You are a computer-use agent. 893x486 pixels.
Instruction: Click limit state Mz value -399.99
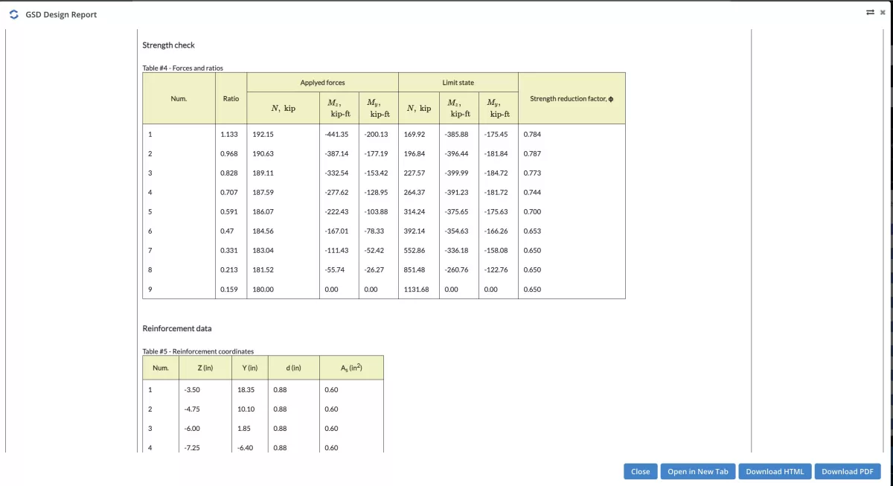pos(456,173)
